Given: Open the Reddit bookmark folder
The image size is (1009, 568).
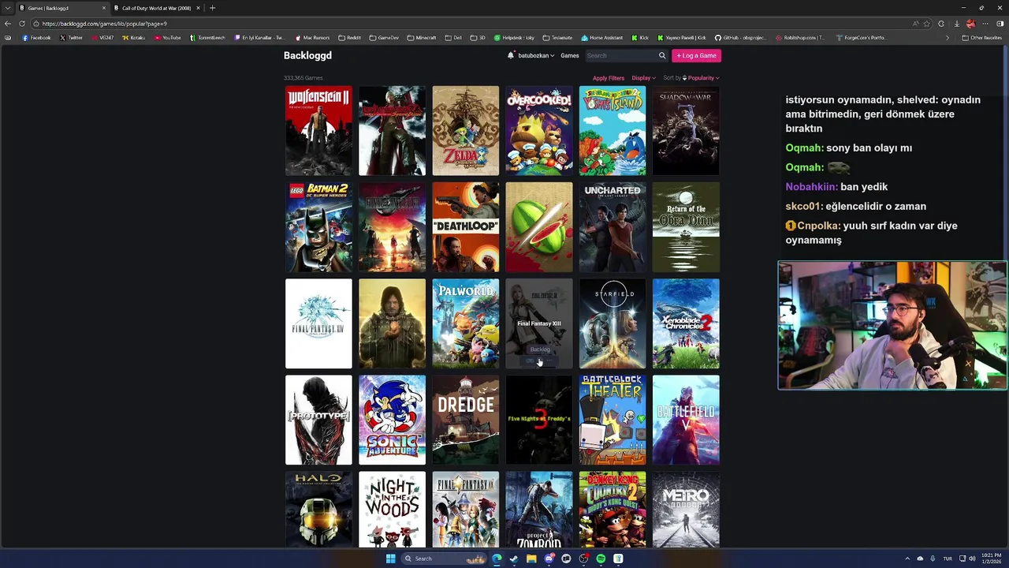Looking at the screenshot, I should [349, 37].
